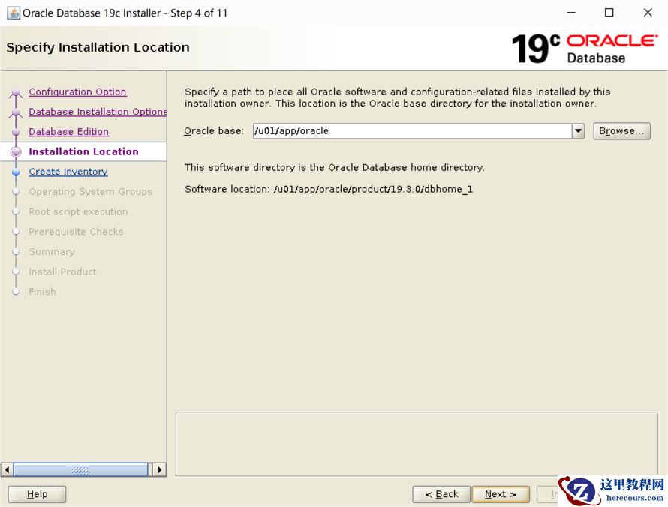Click the Configuration Option step marker icon
This screenshot has width=668, height=507.
16,92
